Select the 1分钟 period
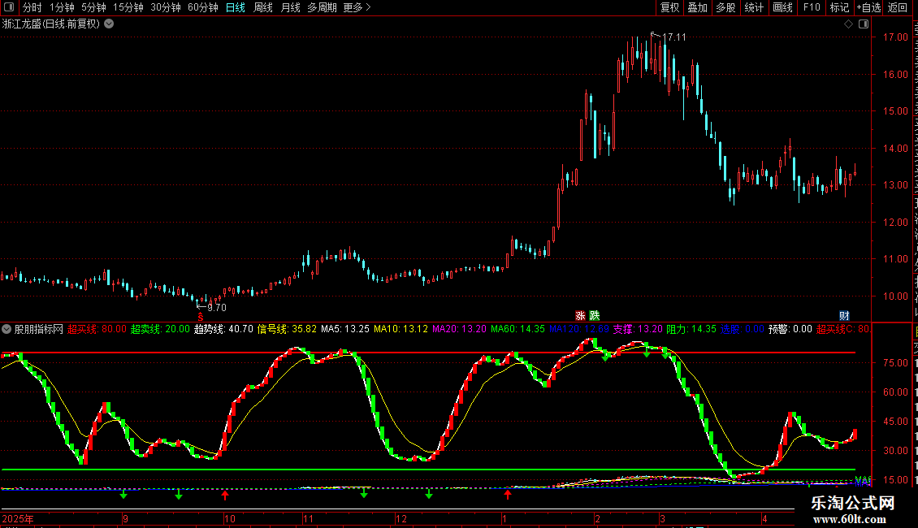 point(62,7)
